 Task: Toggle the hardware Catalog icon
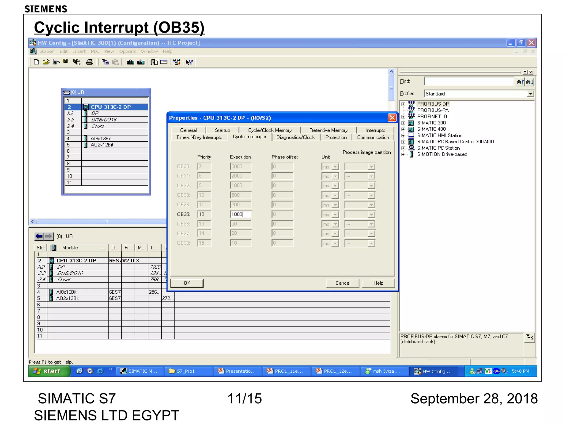click(154, 62)
